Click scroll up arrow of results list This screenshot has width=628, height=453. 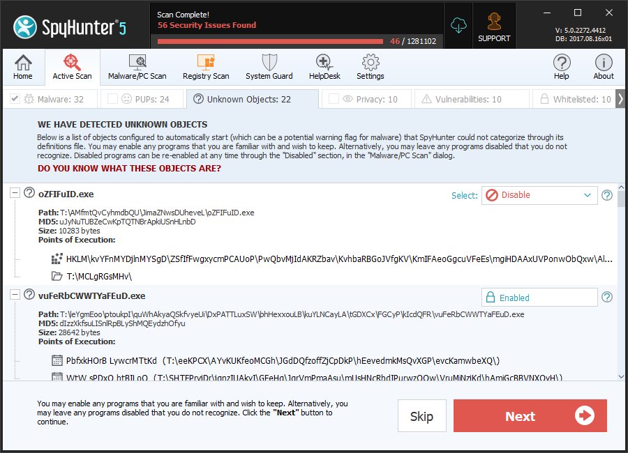[x=621, y=187]
